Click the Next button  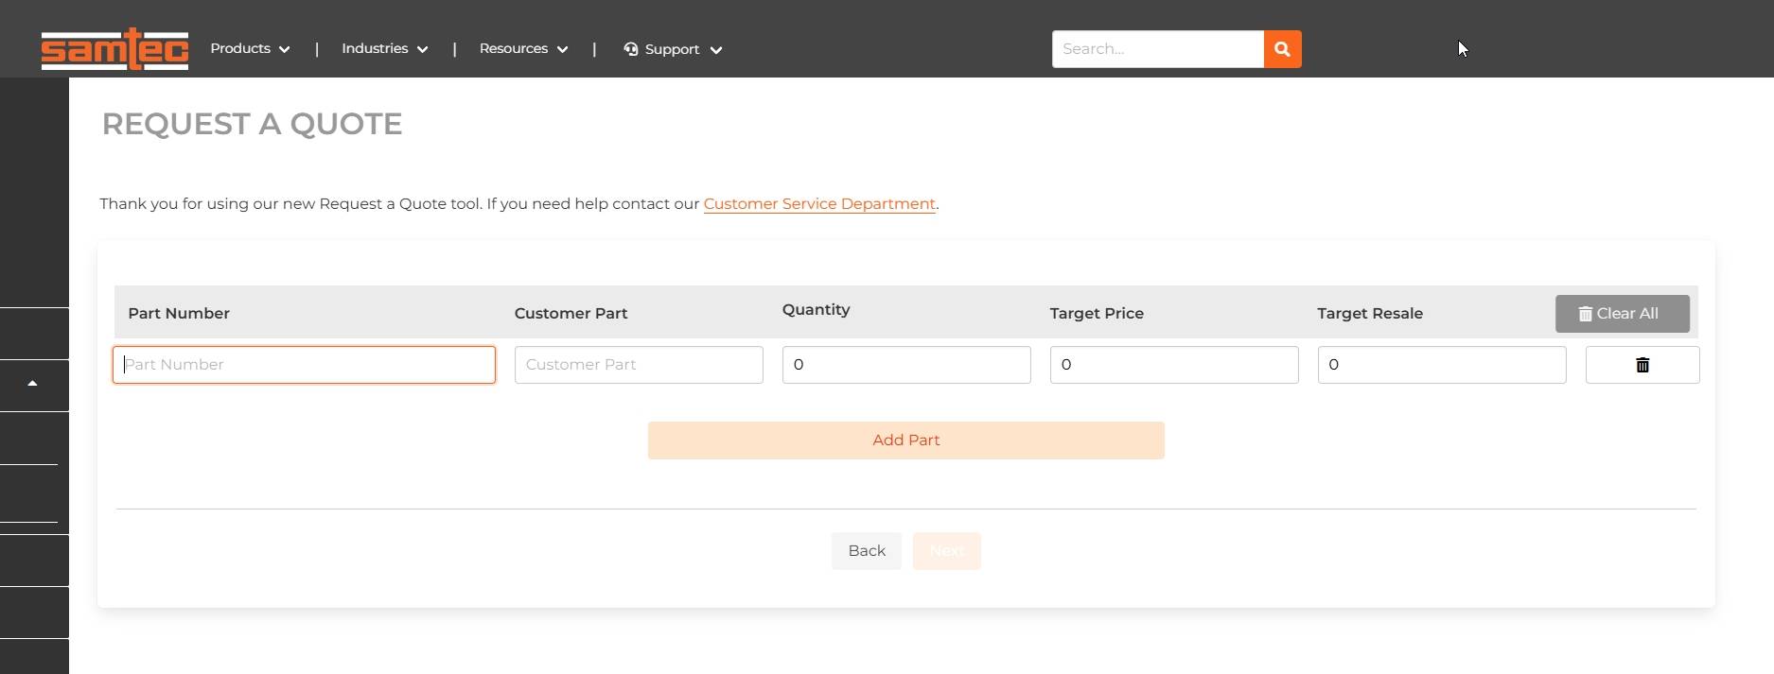coord(946,551)
